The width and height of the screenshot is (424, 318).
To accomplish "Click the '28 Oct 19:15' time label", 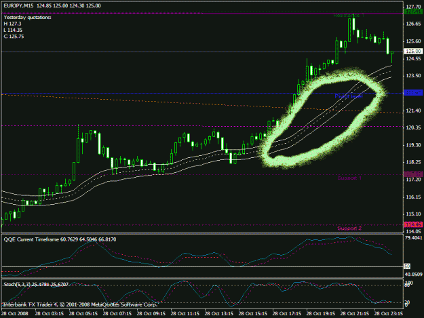I will pos(321,314).
